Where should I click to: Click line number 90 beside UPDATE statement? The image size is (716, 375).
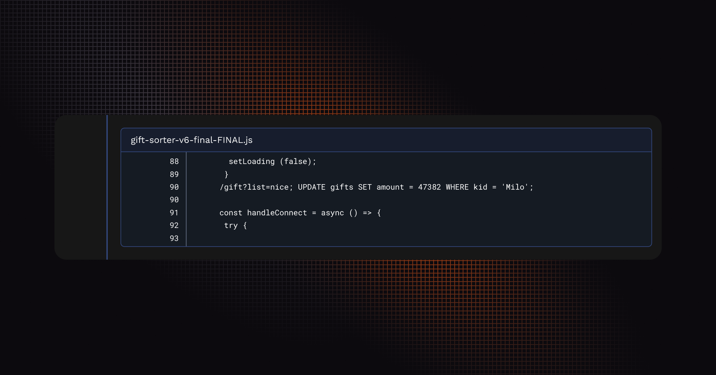(174, 187)
